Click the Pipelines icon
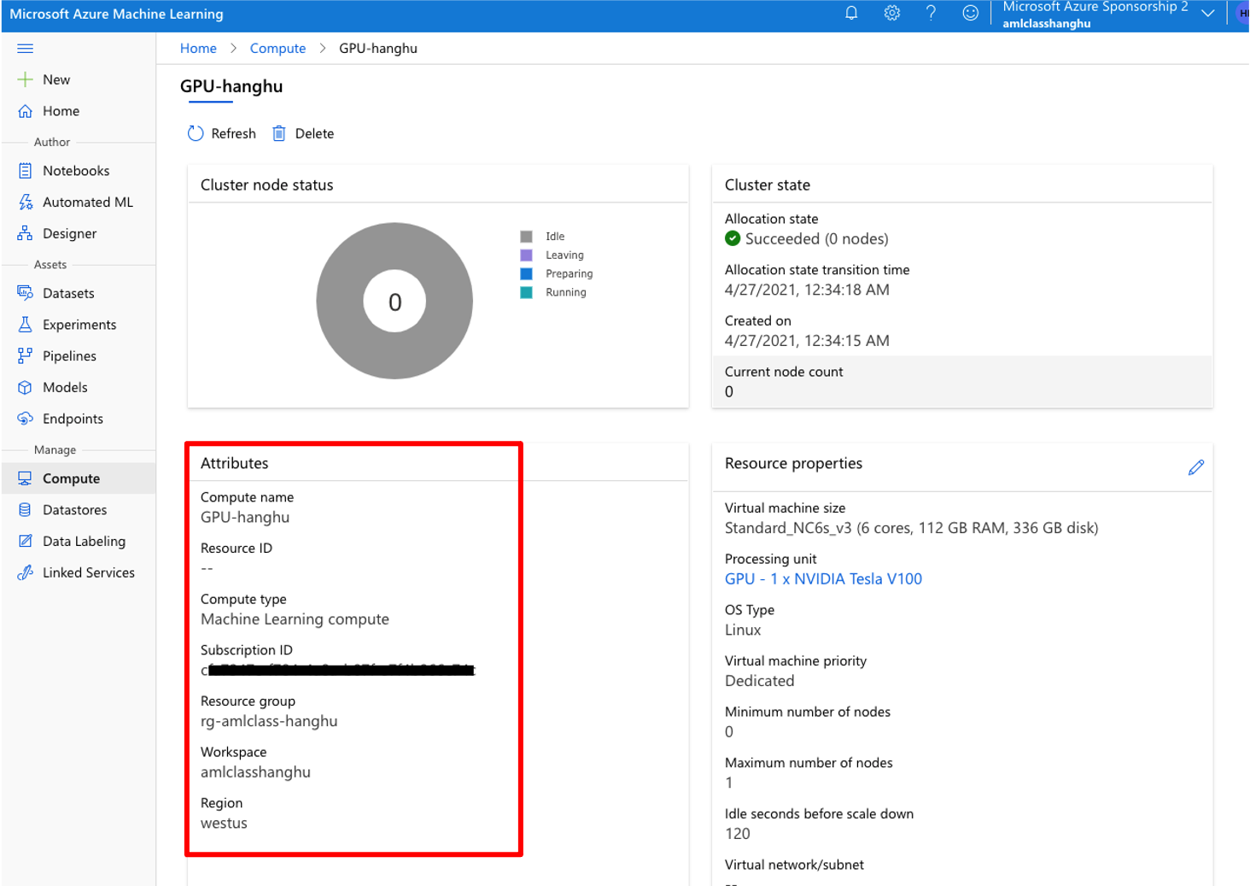 click(x=26, y=356)
